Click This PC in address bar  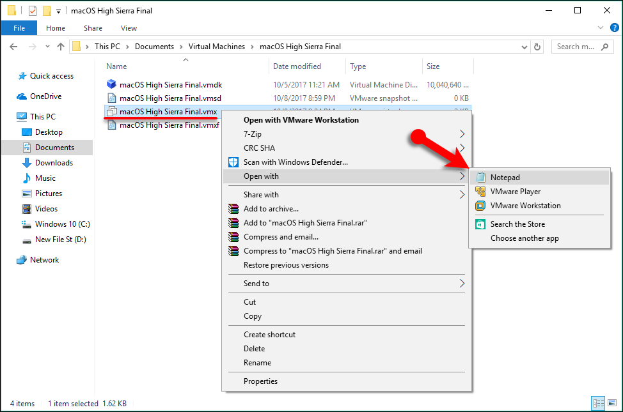107,47
